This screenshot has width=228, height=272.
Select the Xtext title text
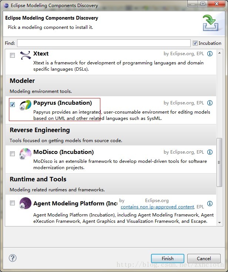point(41,54)
